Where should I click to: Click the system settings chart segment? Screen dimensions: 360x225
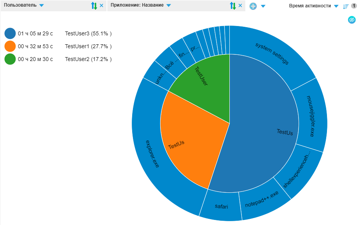[272, 54]
